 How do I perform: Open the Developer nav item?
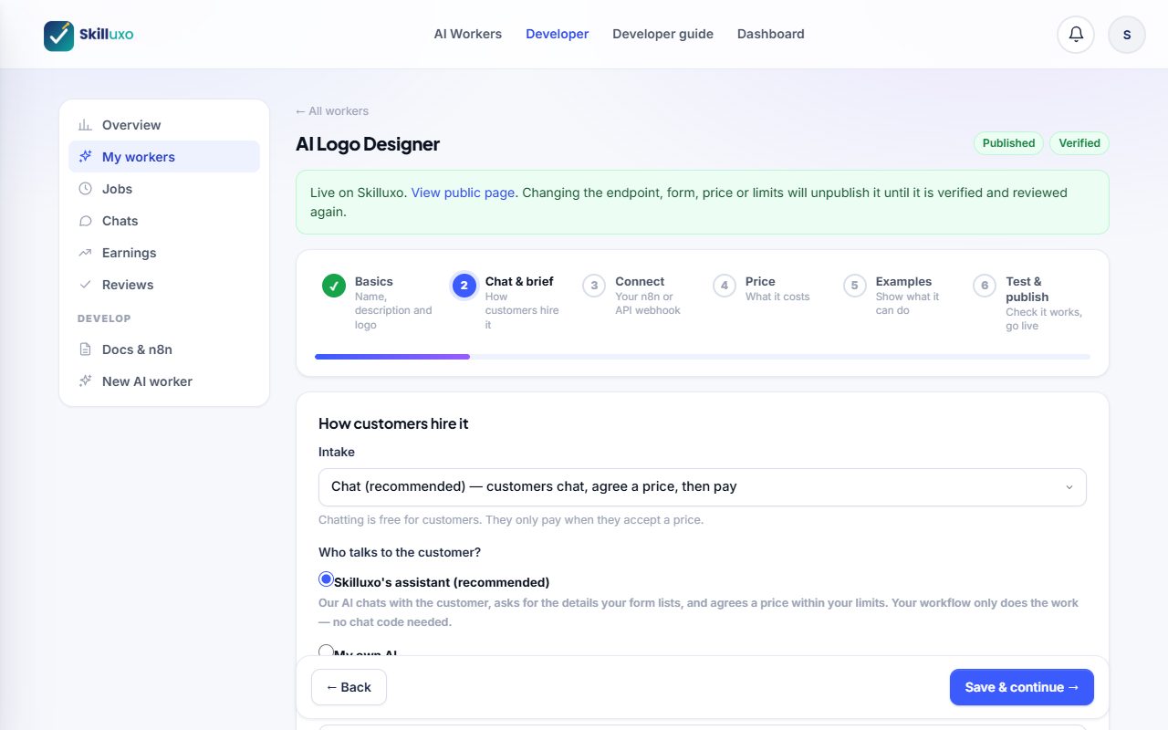click(x=558, y=34)
